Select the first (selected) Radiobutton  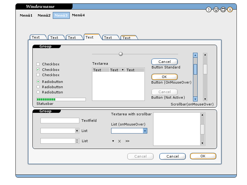coord(38,81)
